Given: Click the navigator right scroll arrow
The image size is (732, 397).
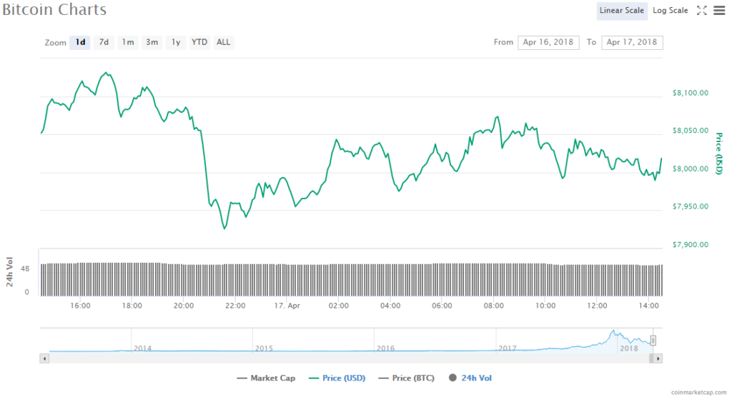Looking at the screenshot, I should (x=658, y=357).
